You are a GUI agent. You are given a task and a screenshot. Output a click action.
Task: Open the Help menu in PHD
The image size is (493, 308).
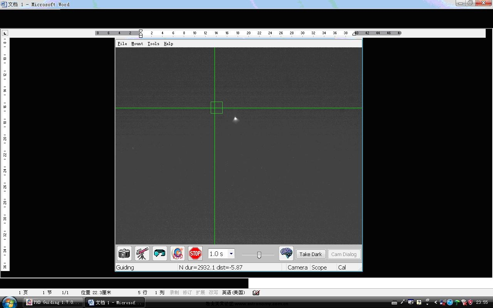point(168,44)
